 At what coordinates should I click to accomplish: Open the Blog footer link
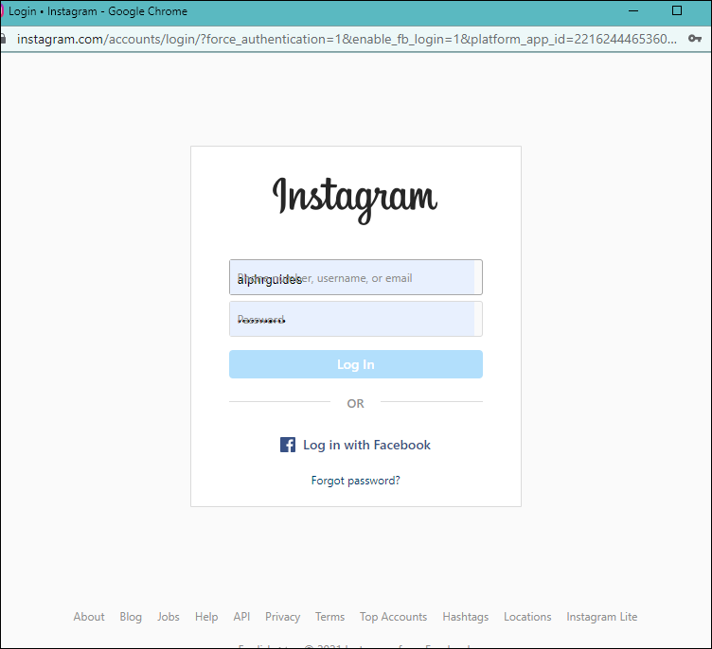131,617
